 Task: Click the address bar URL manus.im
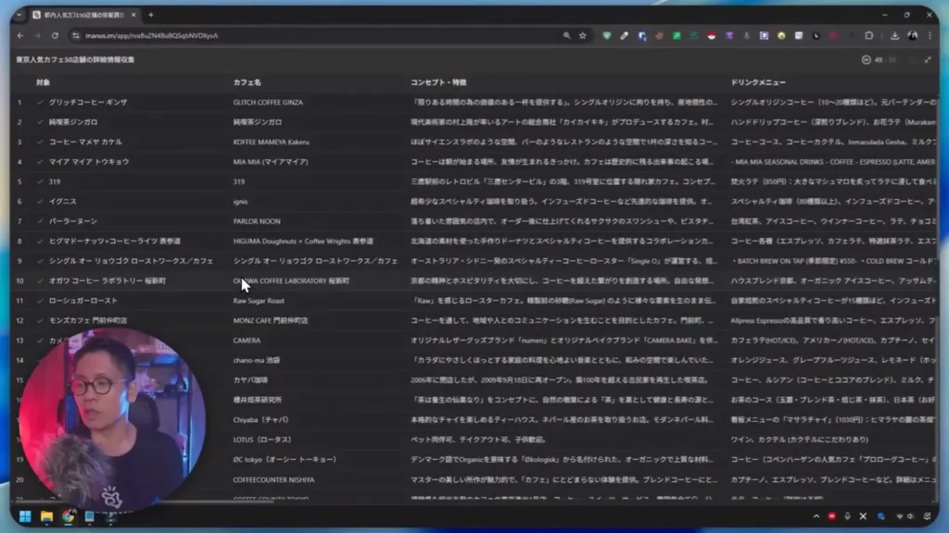coord(151,36)
